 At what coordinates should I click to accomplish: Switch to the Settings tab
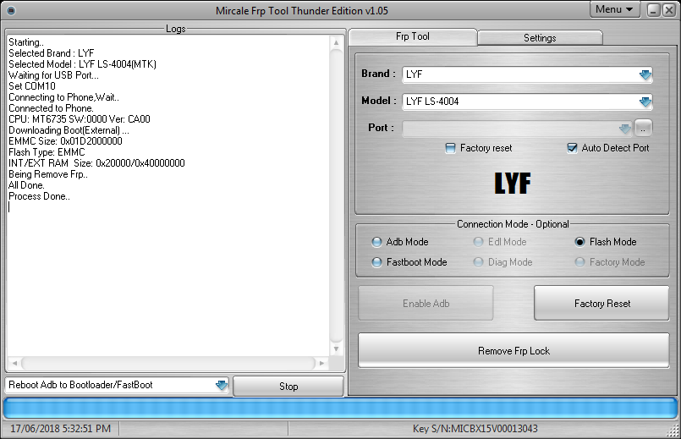(540, 38)
